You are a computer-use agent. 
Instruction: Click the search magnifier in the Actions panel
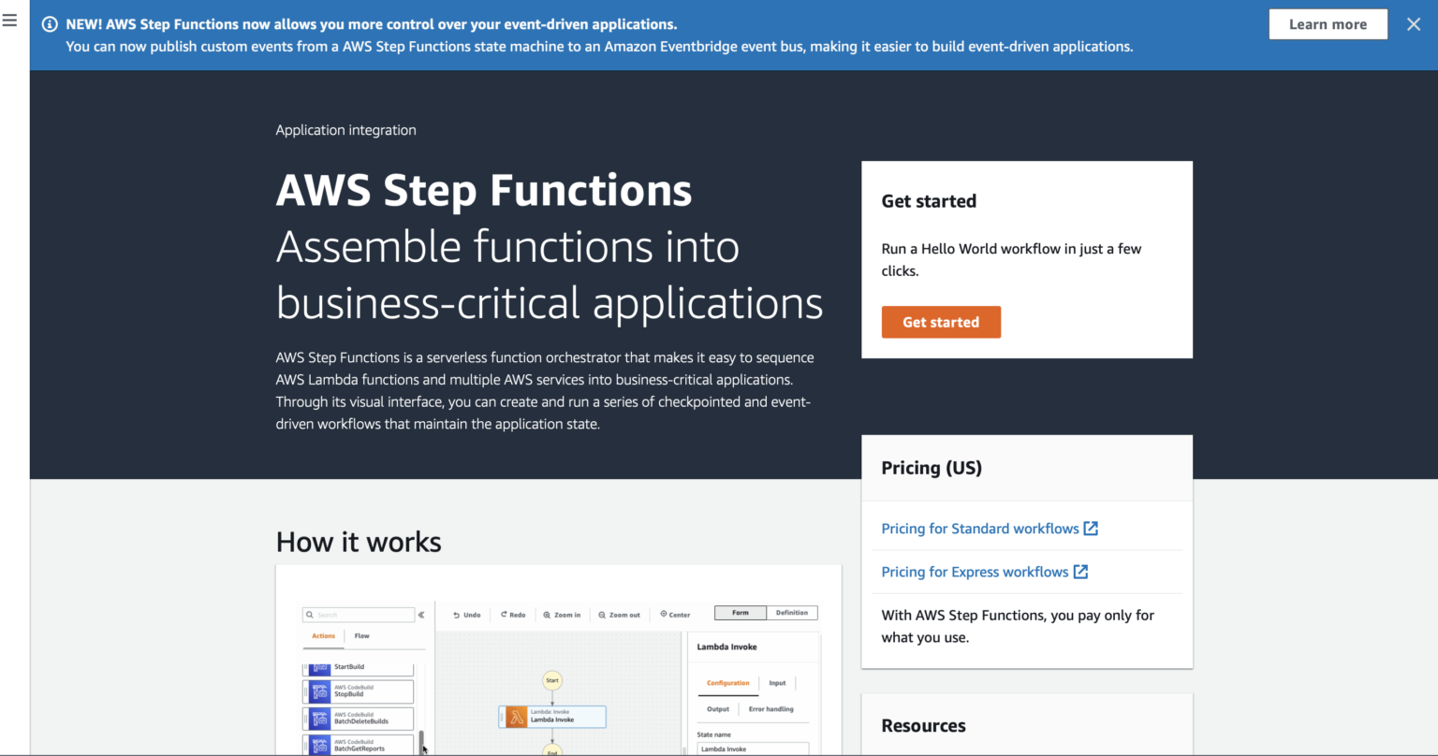310,615
